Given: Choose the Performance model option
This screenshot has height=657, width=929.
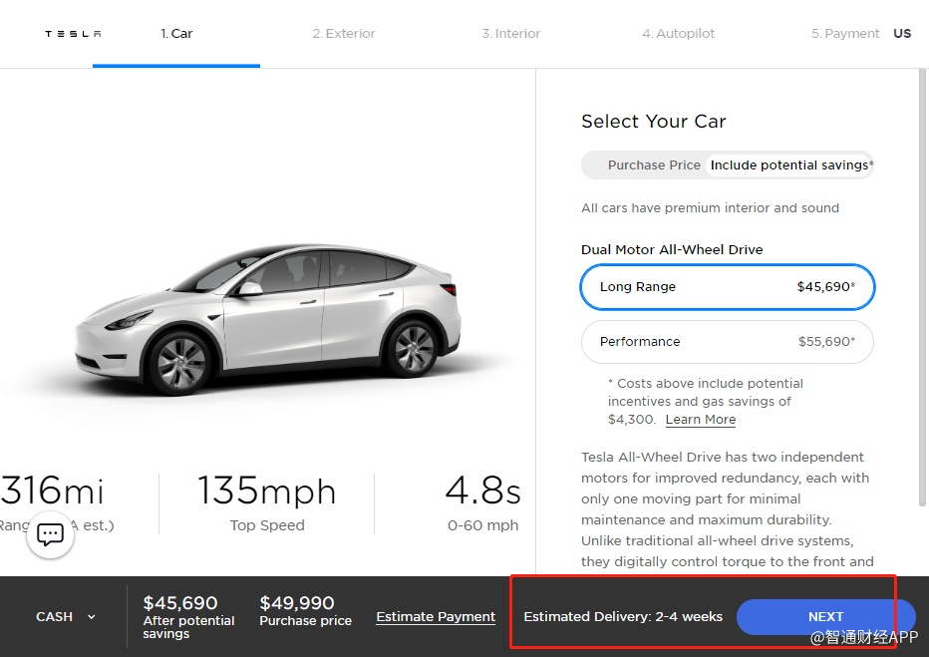Looking at the screenshot, I should (x=728, y=342).
